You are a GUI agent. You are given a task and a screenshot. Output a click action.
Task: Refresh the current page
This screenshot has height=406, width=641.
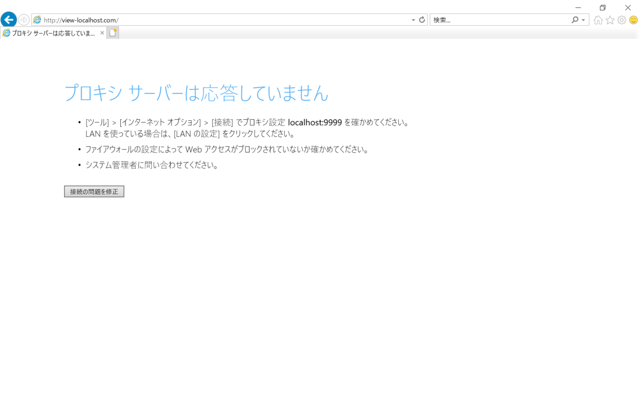pos(421,19)
